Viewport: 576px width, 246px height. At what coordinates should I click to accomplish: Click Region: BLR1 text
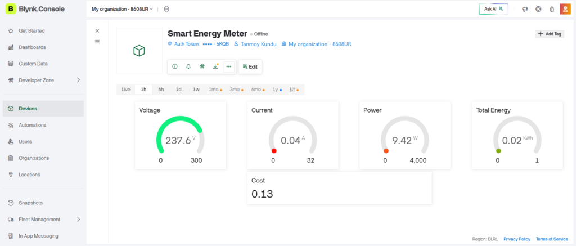[x=485, y=239]
